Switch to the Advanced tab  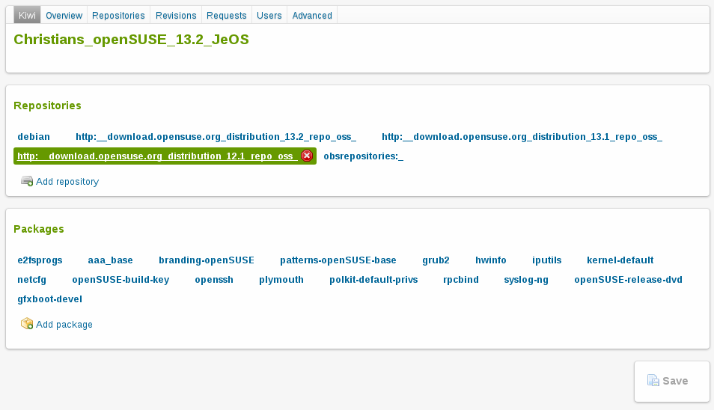pyautogui.click(x=312, y=15)
